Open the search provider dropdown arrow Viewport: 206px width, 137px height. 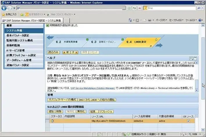coord(203,8)
